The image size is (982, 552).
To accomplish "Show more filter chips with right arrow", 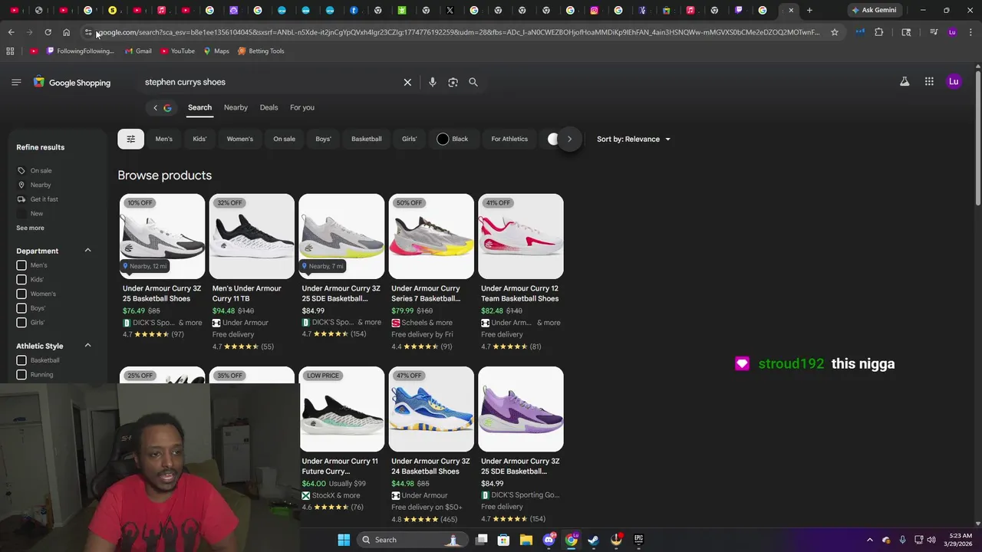I will coord(569,139).
